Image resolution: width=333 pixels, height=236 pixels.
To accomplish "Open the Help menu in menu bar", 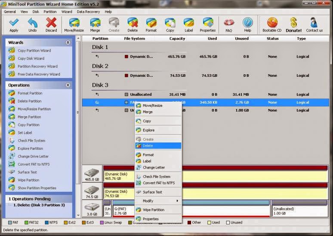I will coord(108,12).
